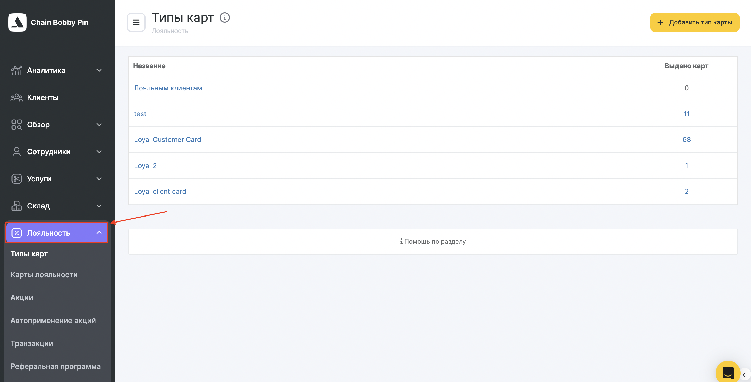Open the Акции submenu item
The width and height of the screenshot is (751, 382).
coord(22,298)
